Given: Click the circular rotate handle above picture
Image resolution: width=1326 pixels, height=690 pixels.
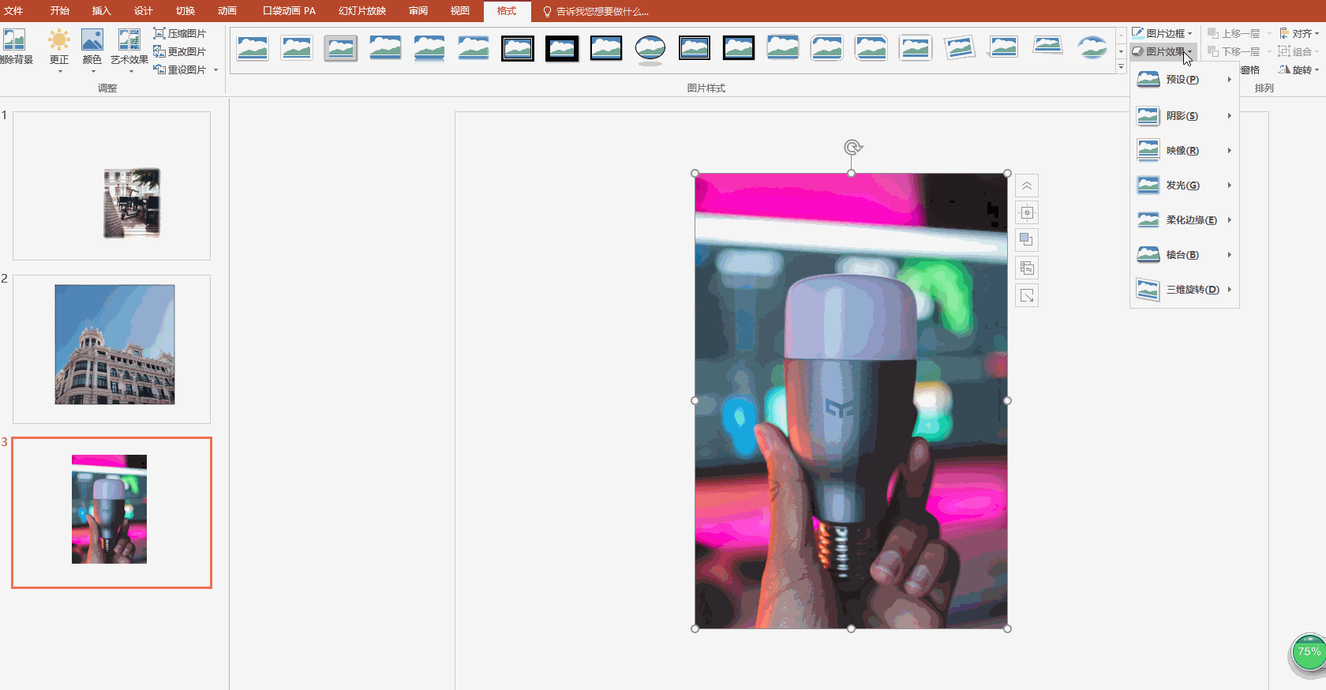Looking at the screenshot, I should pyautogui.click(x=852, y=147).
